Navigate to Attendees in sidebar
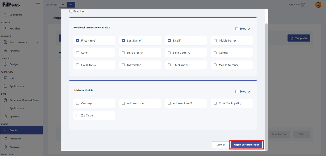This screenshot has width=326, height=156. click(21, 139)
